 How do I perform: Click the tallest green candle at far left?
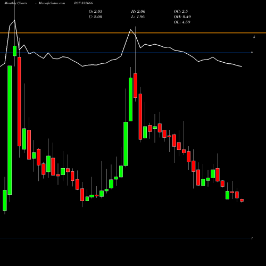tap(10, 130)
